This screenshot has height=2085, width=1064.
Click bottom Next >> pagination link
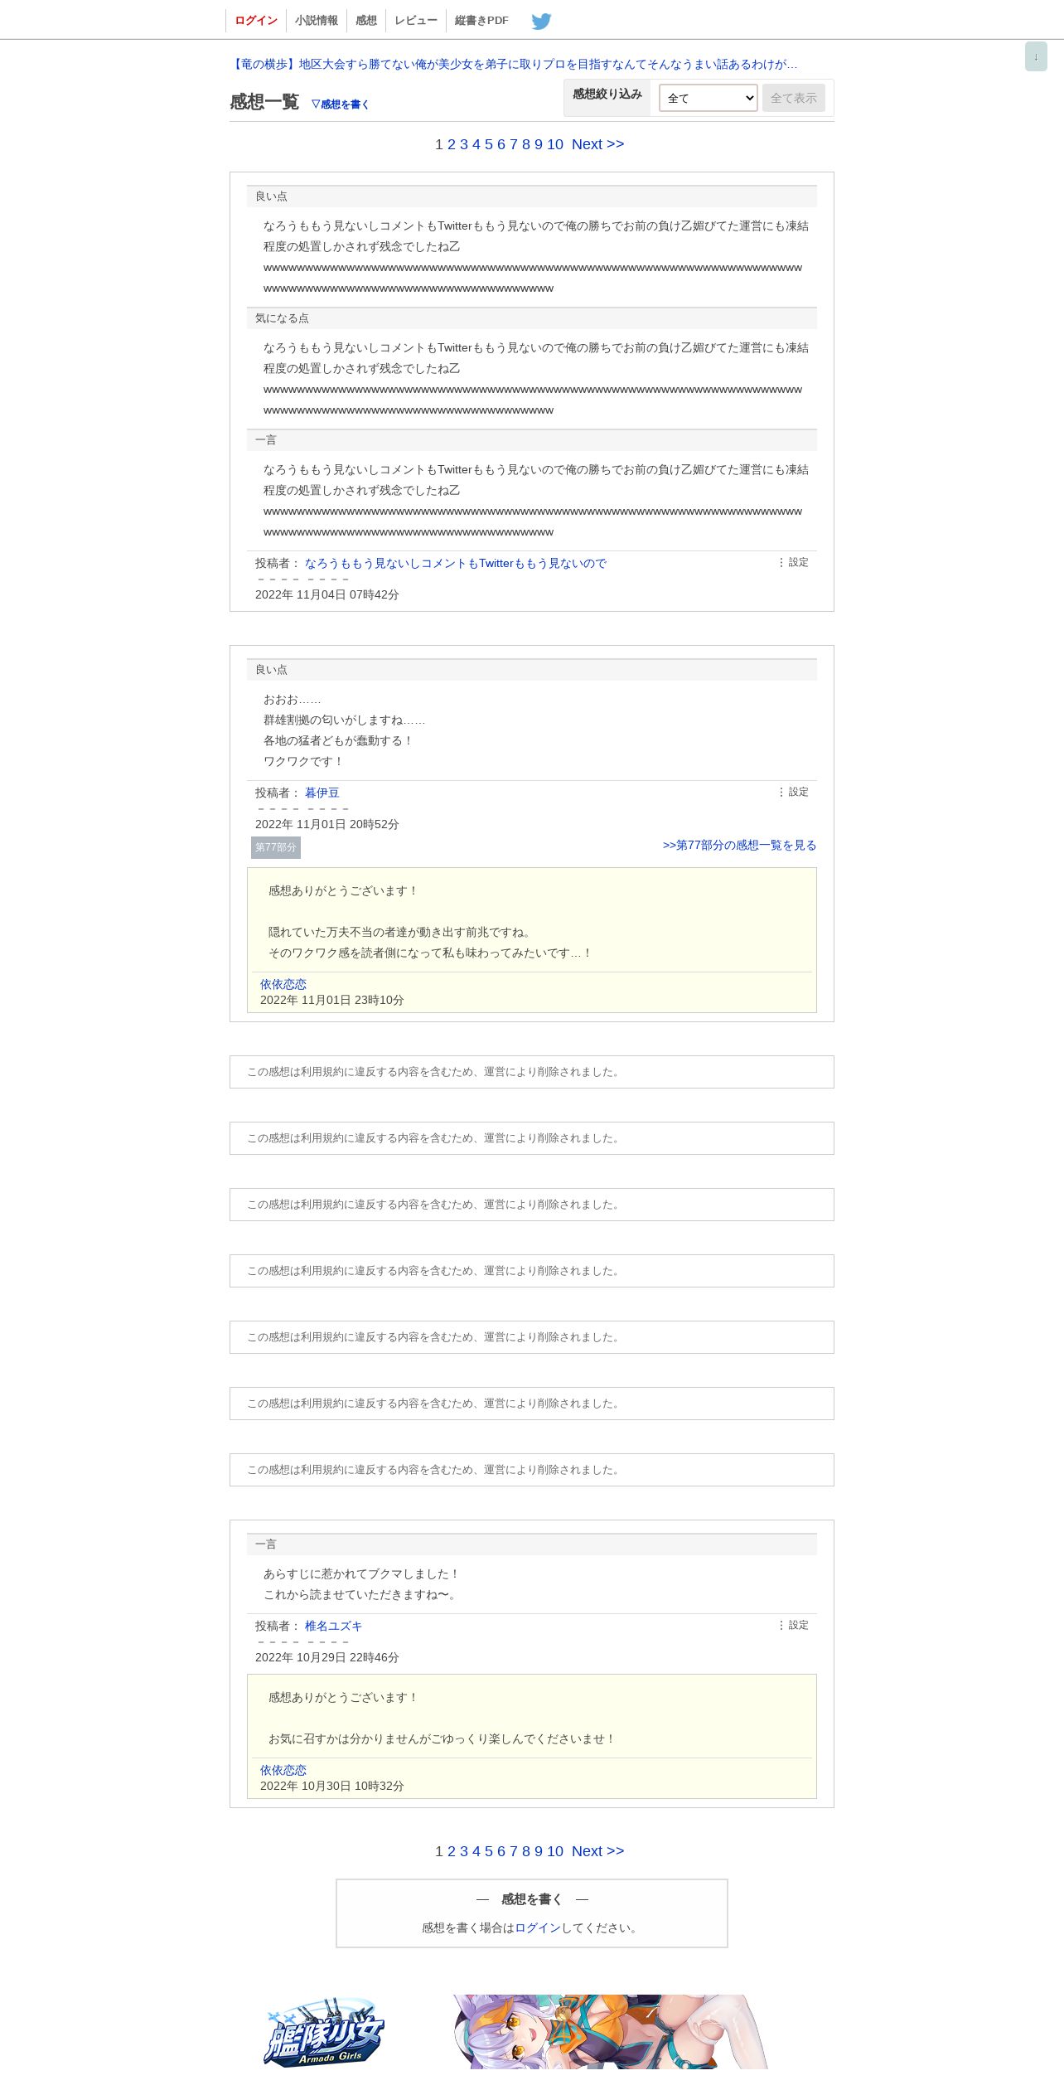(597, 1851)
